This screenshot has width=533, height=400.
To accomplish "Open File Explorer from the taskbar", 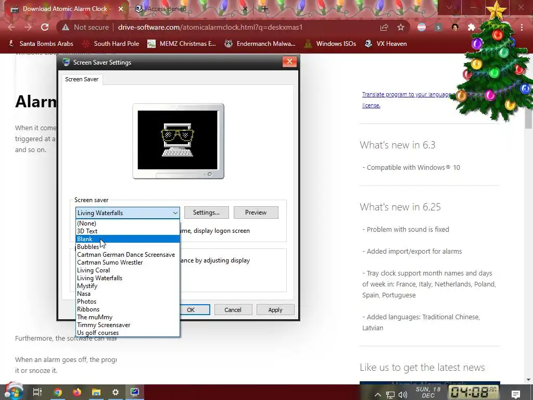I will point(96,392).
